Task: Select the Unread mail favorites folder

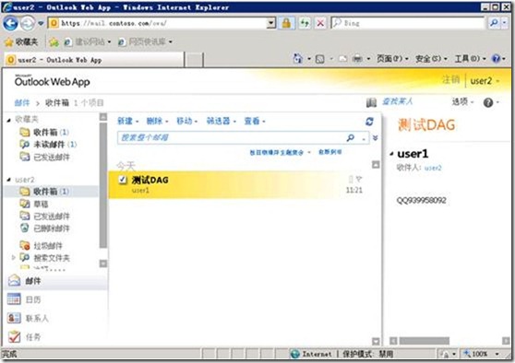Action: [x=48, y=145]
